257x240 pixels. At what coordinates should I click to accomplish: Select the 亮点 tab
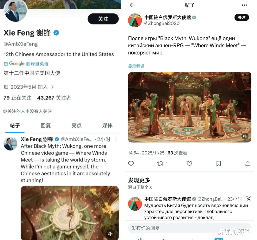coord(76,125)
